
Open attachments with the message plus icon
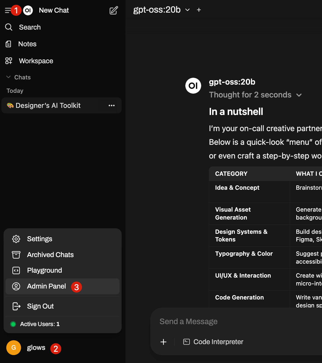(x=163, y=342)
